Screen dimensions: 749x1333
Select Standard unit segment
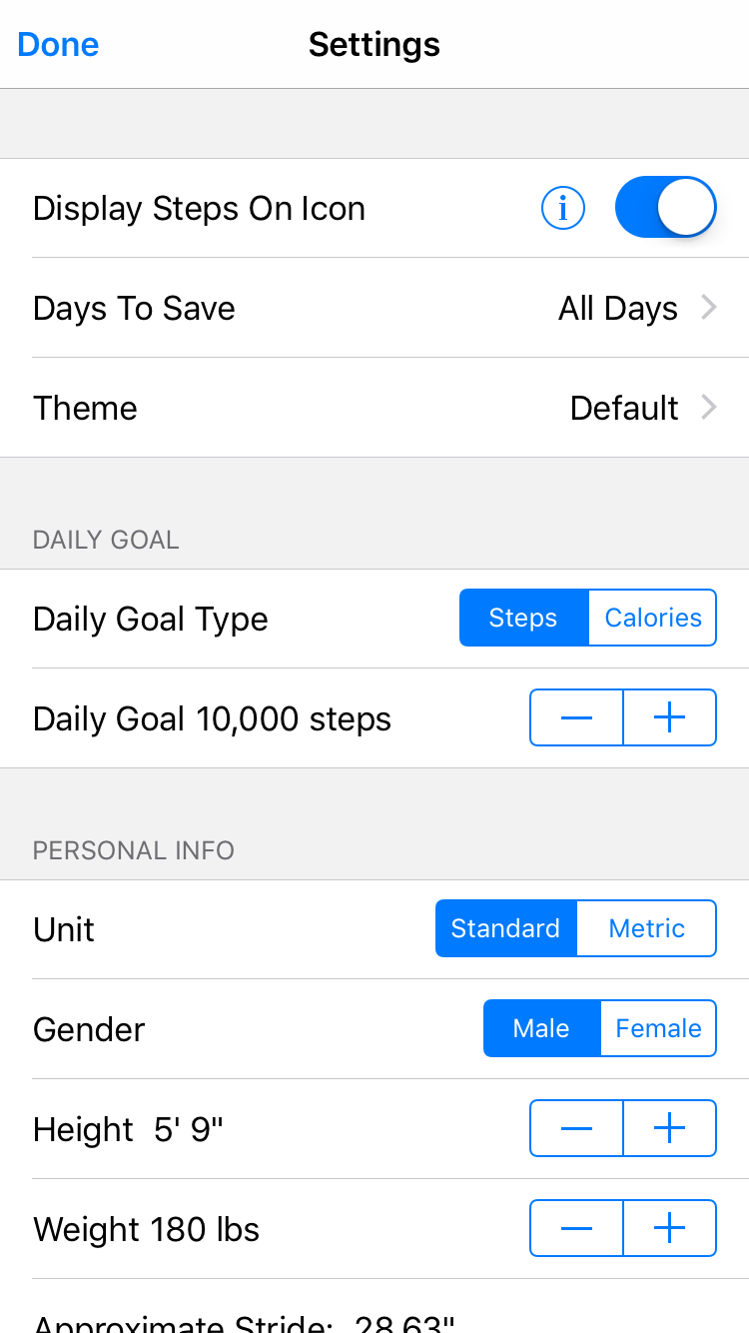pos(505,928)
